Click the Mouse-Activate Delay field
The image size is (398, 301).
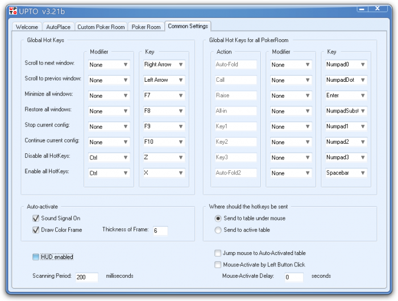[294, 277]
